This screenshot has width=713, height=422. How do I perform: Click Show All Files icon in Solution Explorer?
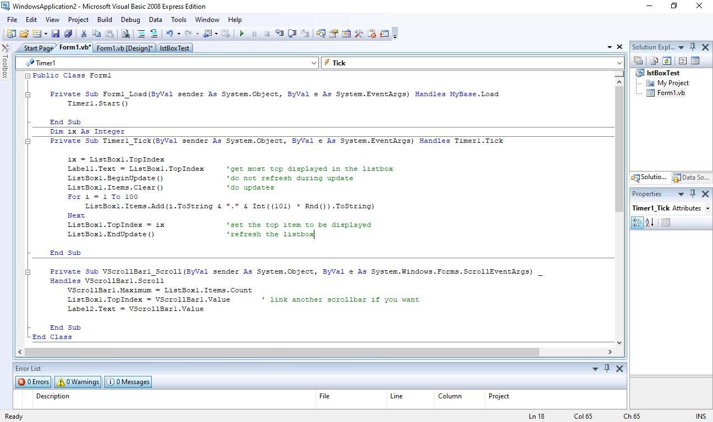(654, 60)
